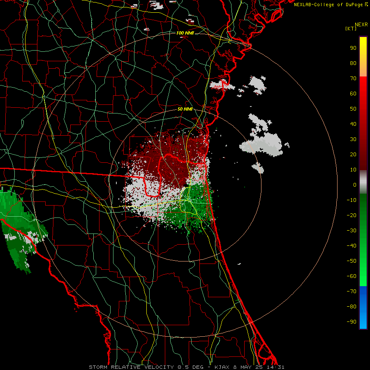Click the 40 value on velocity scale

click(353, 124)
